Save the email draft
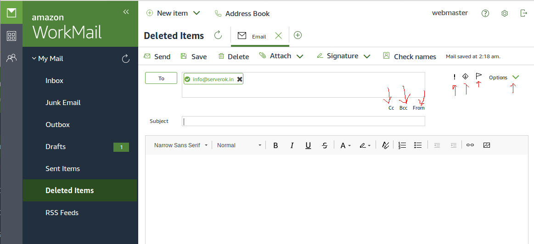The width and height of the screenshot is (534, 244). [x=193, y=56]
